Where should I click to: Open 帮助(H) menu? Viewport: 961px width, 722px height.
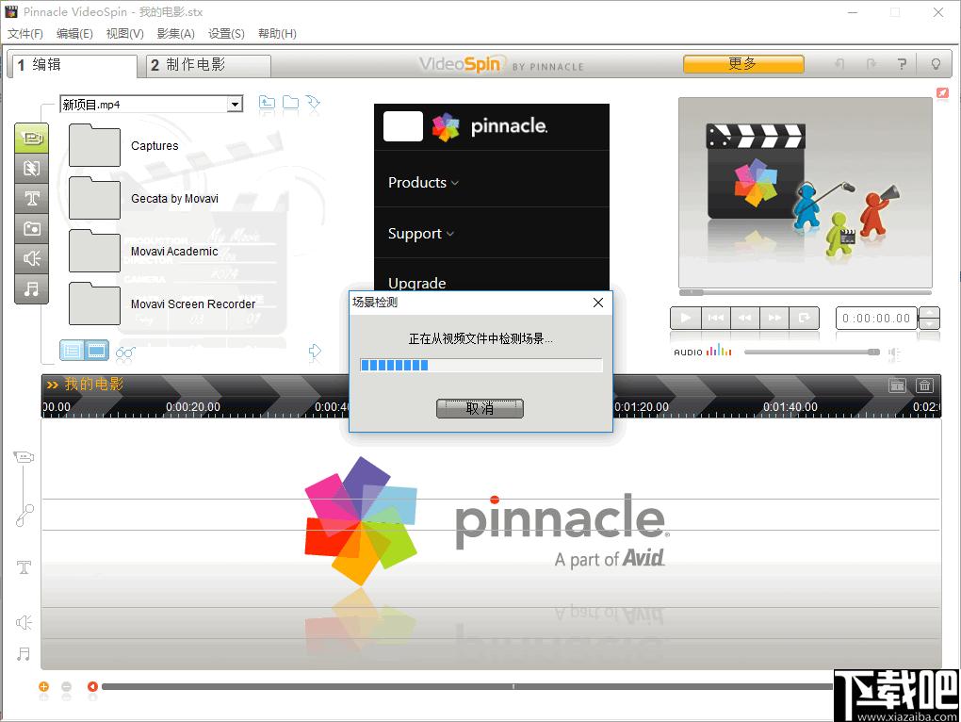tap(277, 34)
